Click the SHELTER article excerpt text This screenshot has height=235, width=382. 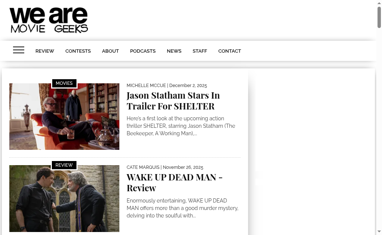pos(181,126)
